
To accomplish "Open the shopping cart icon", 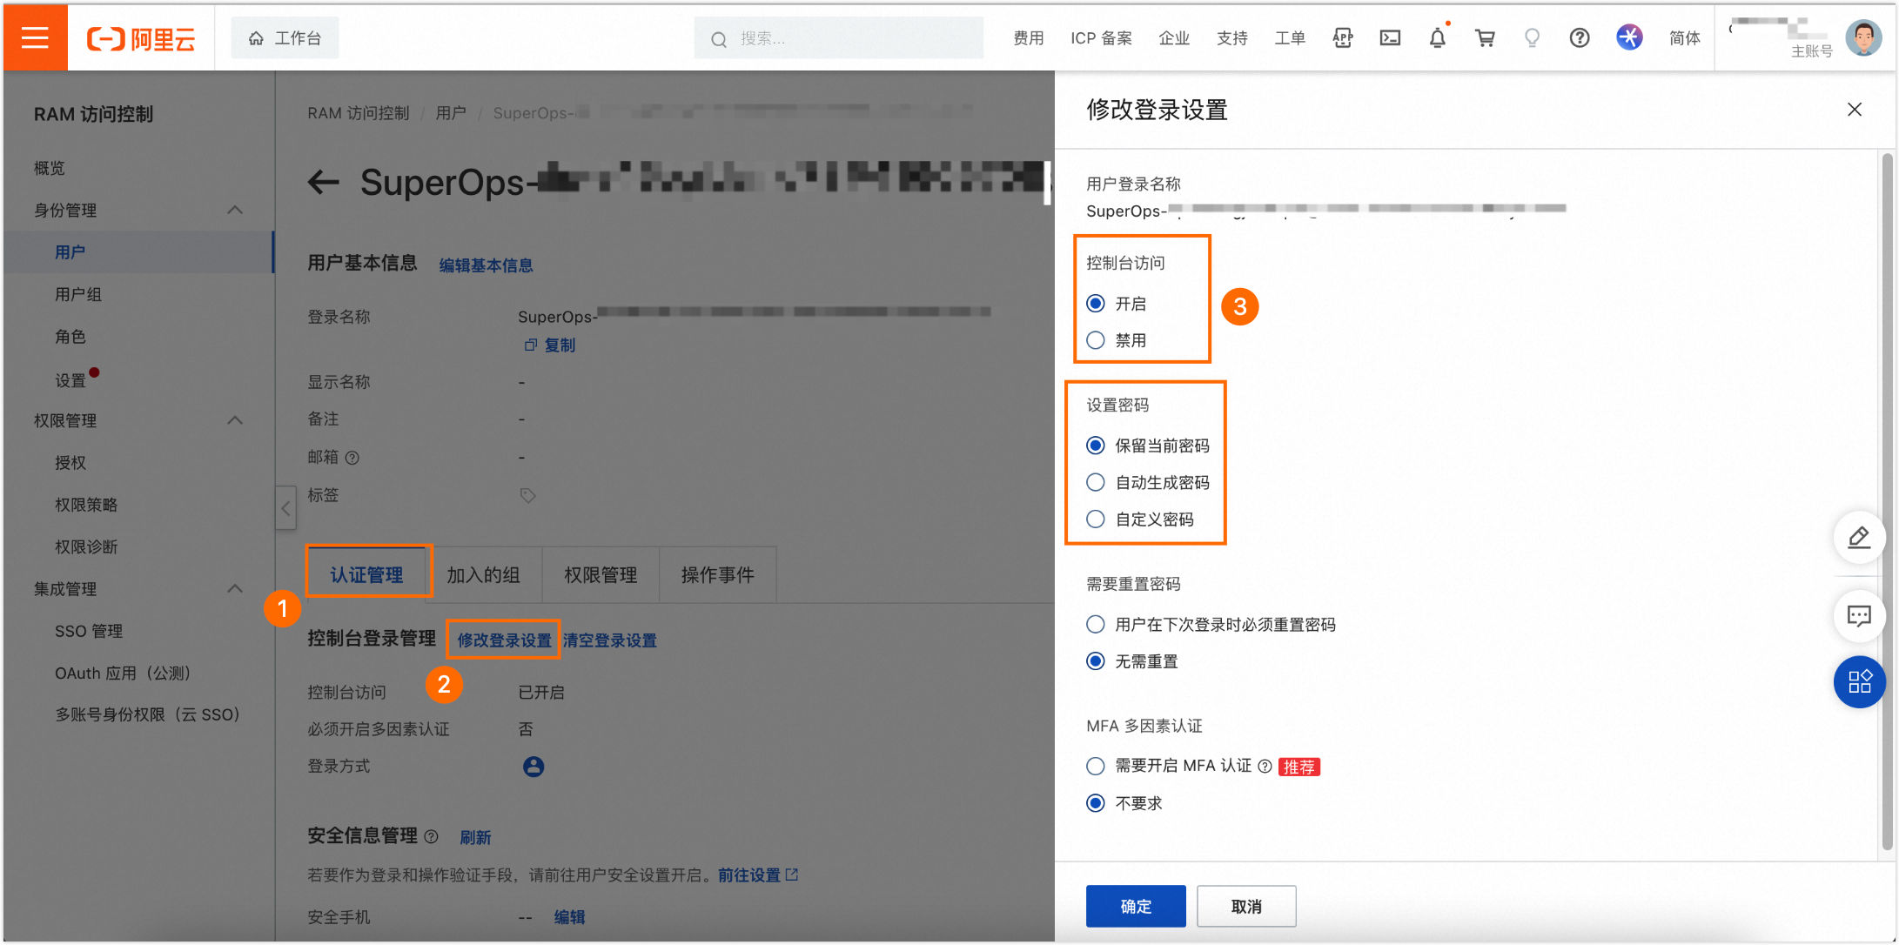I will tap(1485, 38).
